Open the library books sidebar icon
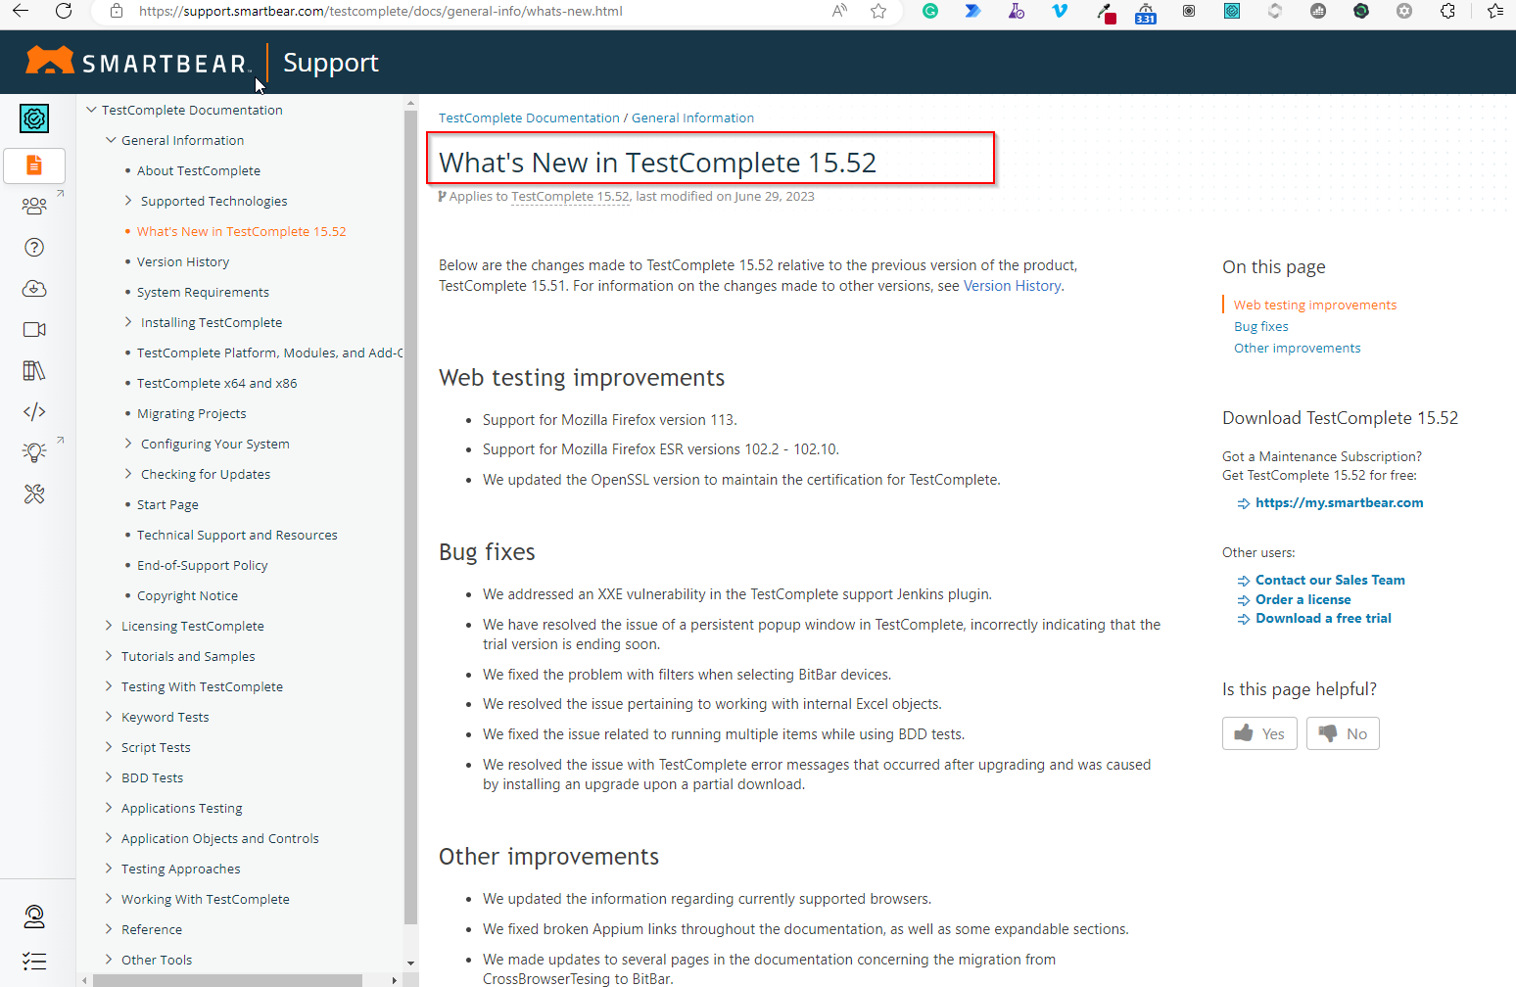The width and height of the screenshot is (1516, 987). coord(34,371)
